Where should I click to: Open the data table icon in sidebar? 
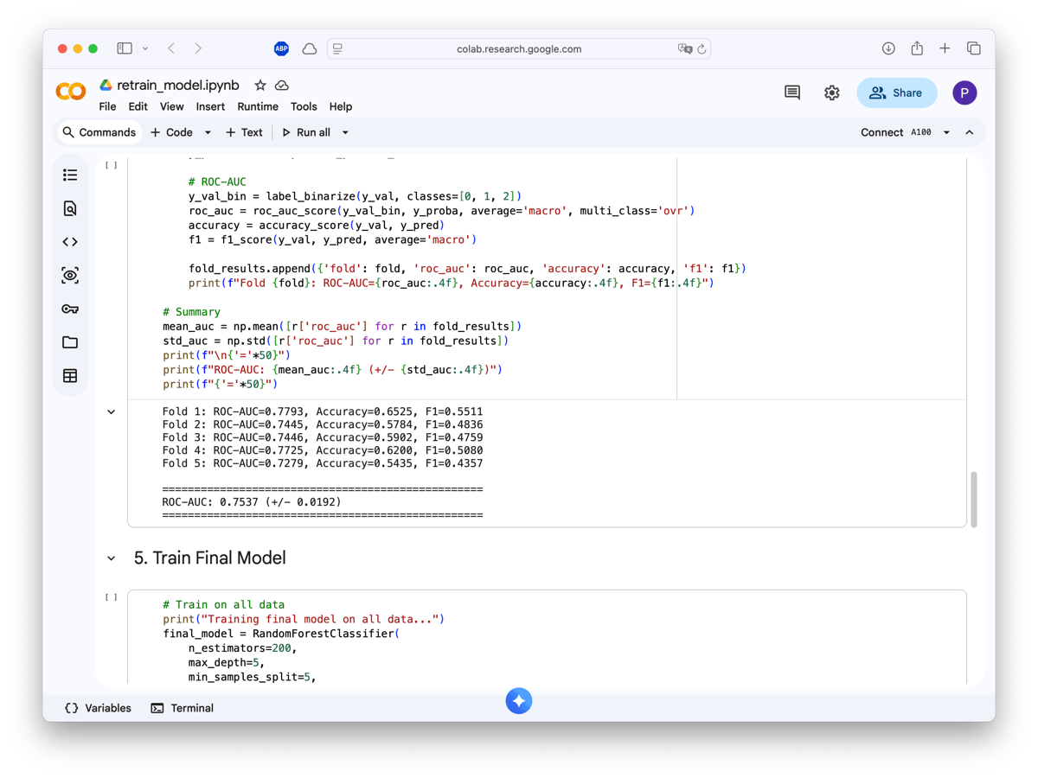point(70,376)
